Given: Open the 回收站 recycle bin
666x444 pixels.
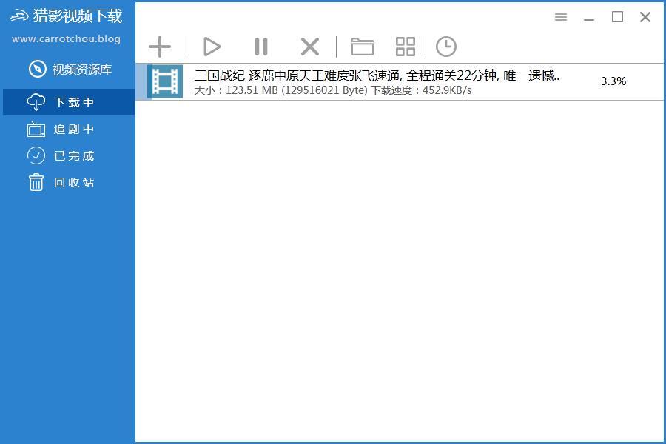Looking at the screenshot, I should [x=69, y=183].
